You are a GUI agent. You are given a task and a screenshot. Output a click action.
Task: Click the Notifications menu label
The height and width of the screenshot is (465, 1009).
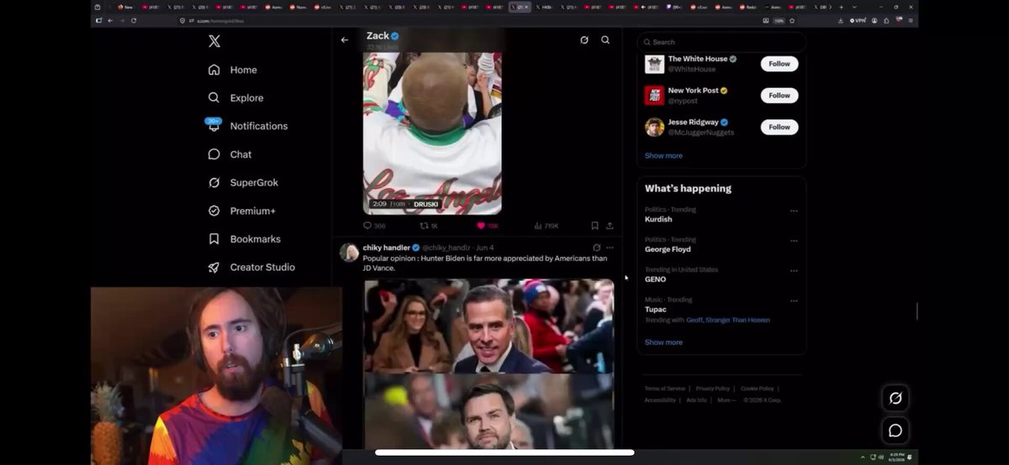pyautogui.click(x=259, y=126)
